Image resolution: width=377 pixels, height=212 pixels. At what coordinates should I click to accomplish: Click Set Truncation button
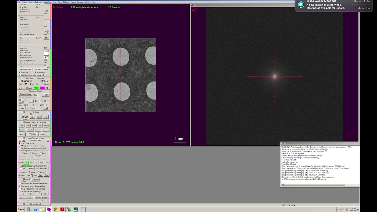click(x=26, y=69)
